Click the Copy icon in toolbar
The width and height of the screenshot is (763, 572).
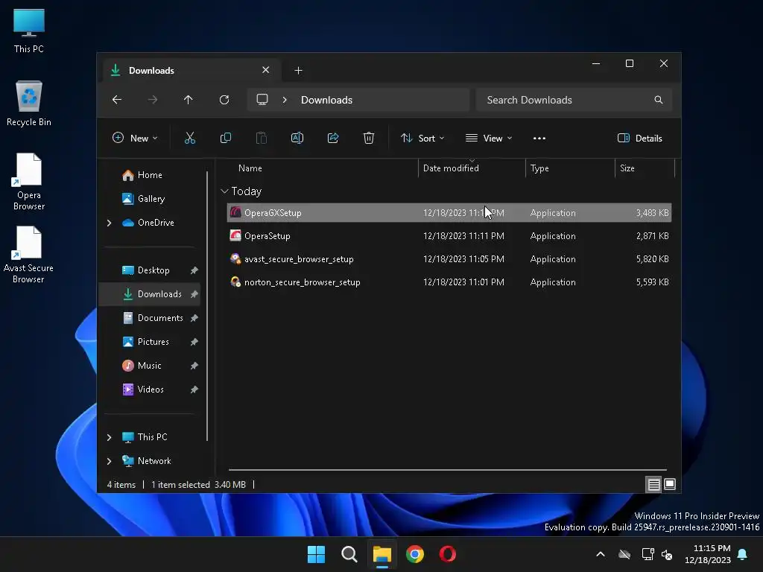[225, 138]
